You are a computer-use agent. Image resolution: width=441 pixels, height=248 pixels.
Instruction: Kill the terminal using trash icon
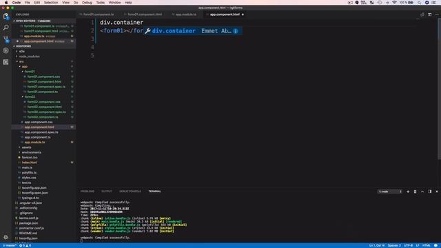pyautogui.click(x=415, y=192)
